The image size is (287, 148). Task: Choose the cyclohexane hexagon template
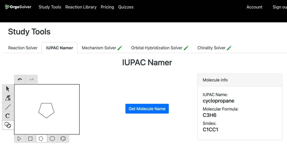pyautogui.click(x=52, y=138)
